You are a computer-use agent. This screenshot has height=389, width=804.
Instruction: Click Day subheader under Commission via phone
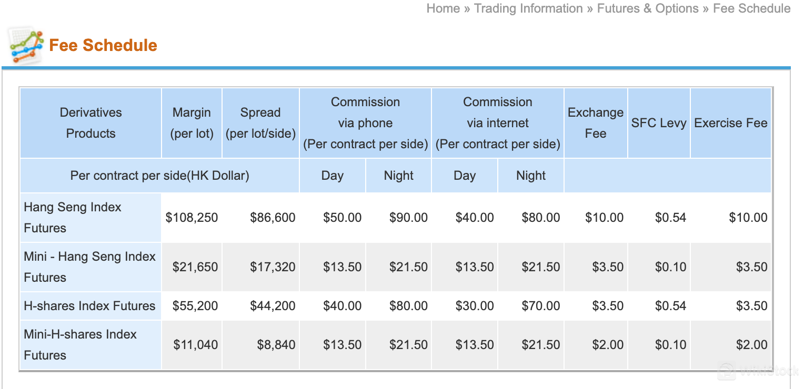(x=333, y=176)
